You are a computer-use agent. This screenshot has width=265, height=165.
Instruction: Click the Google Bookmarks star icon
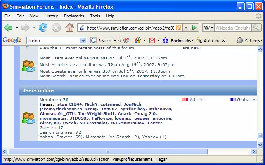click(x=166, y=40)
